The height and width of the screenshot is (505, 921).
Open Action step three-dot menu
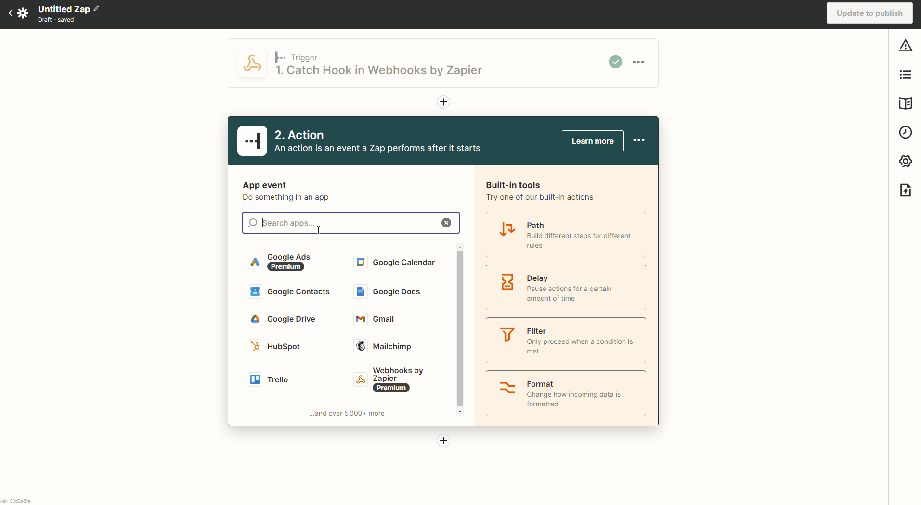coord(639,140)
